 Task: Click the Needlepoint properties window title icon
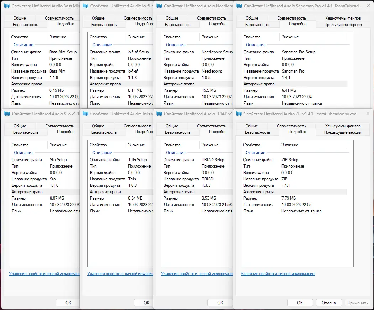tap(159, 6)
